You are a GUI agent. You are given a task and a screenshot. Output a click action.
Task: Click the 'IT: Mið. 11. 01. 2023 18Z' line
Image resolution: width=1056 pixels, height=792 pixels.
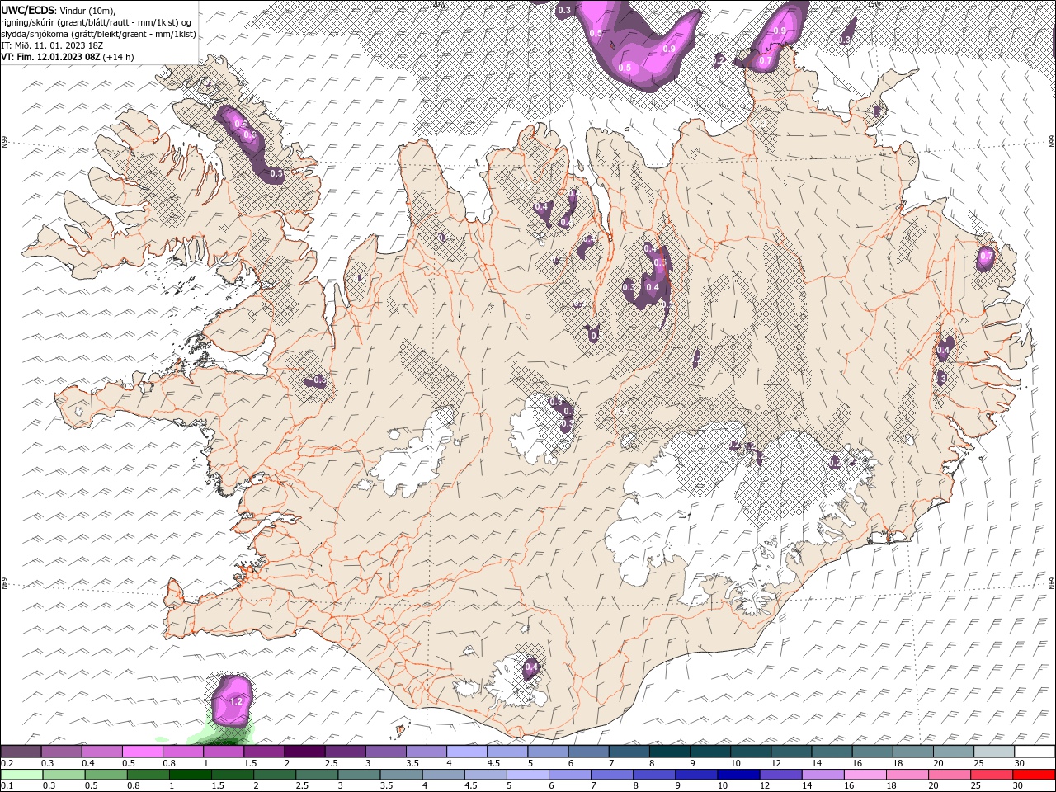(51, 45)
